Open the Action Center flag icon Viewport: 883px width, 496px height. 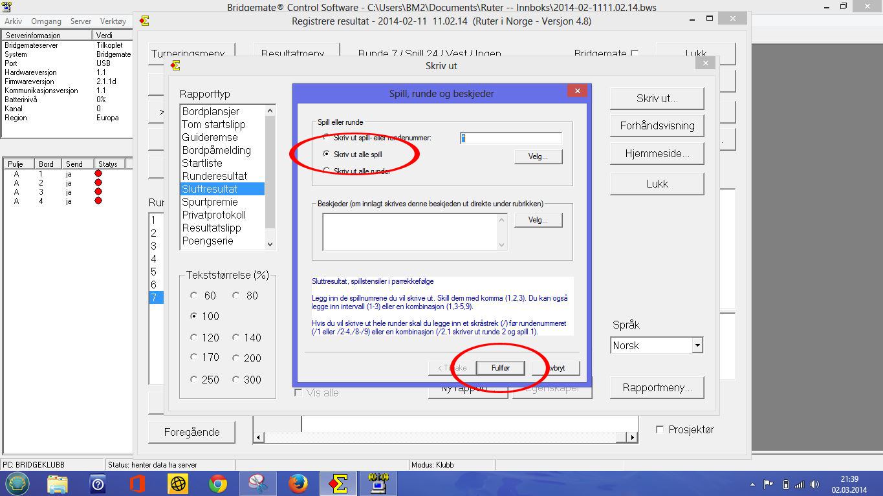point(769,484)
